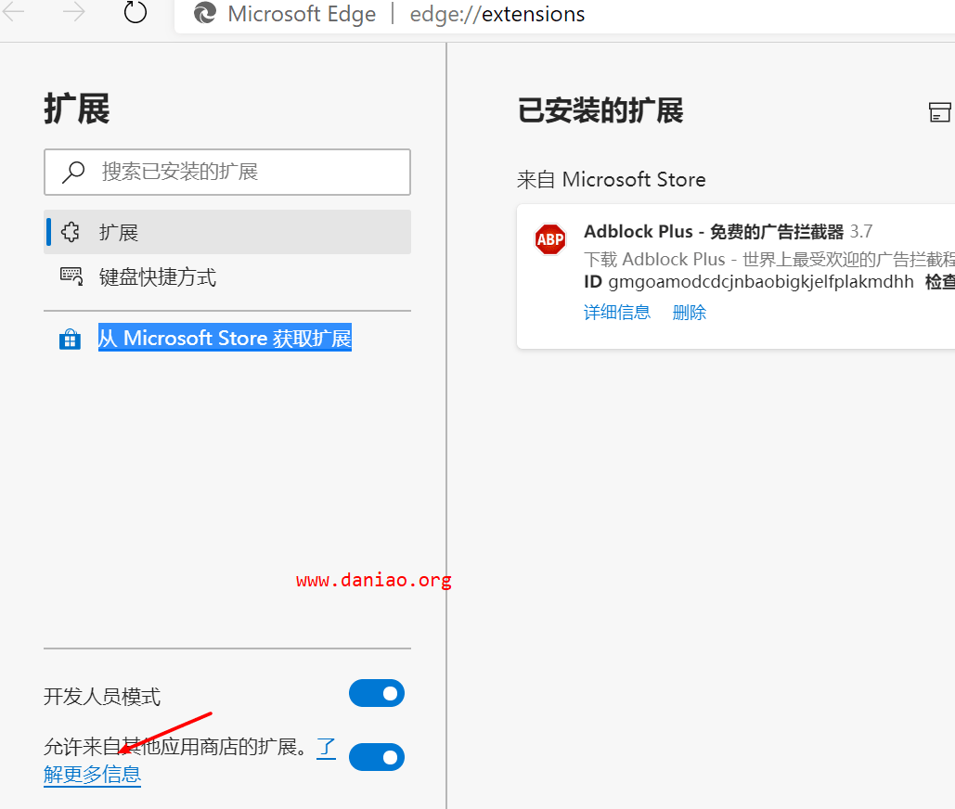Click the archive icon beside installed extensions heading

click(939, 112)
